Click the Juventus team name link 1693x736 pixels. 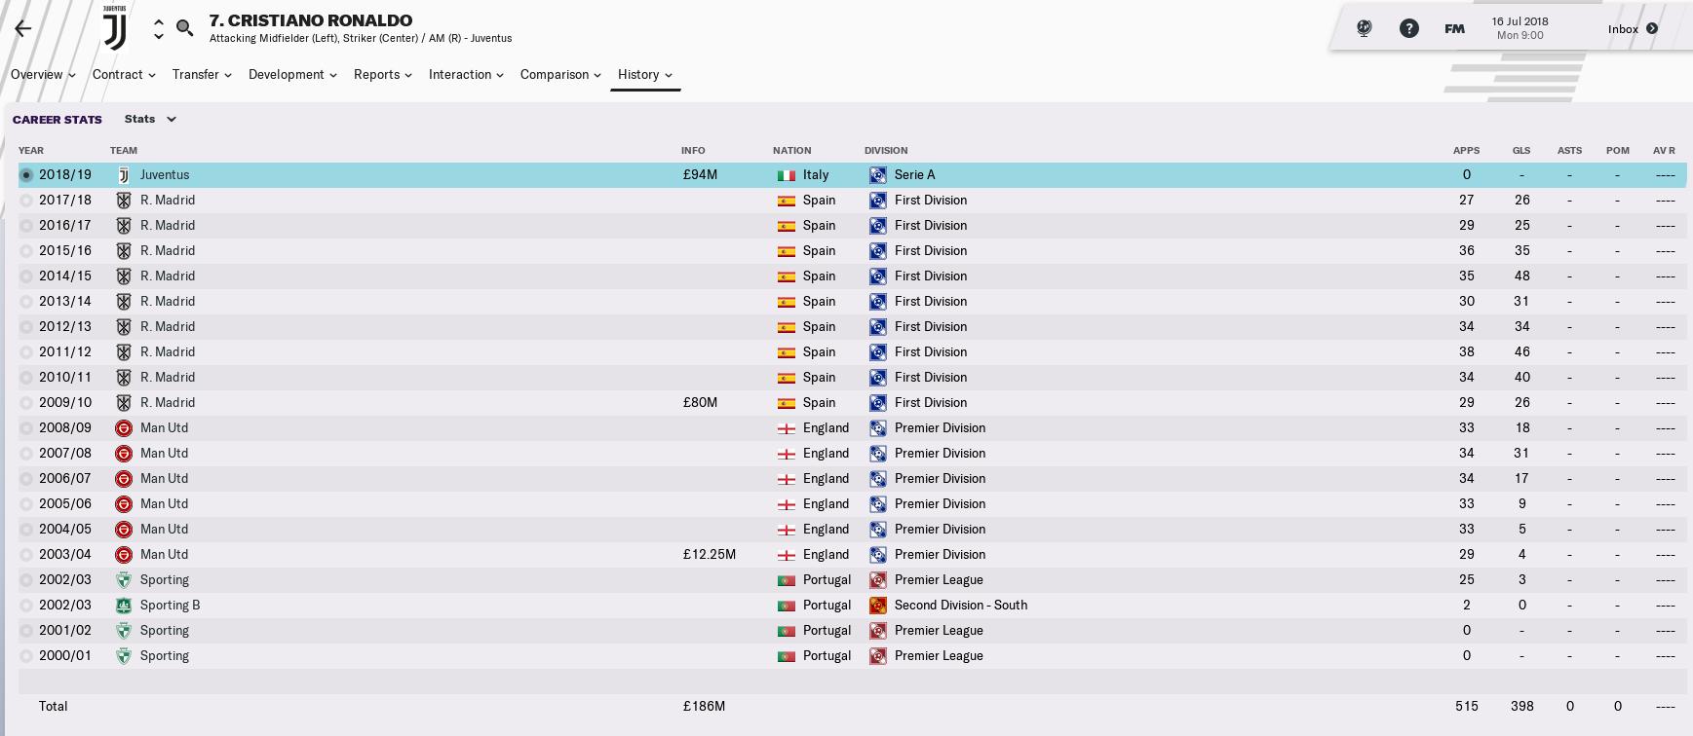point(165,175)
